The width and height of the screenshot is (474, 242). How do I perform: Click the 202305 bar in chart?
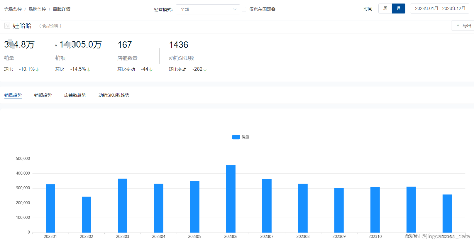click(x=195, y=207)
